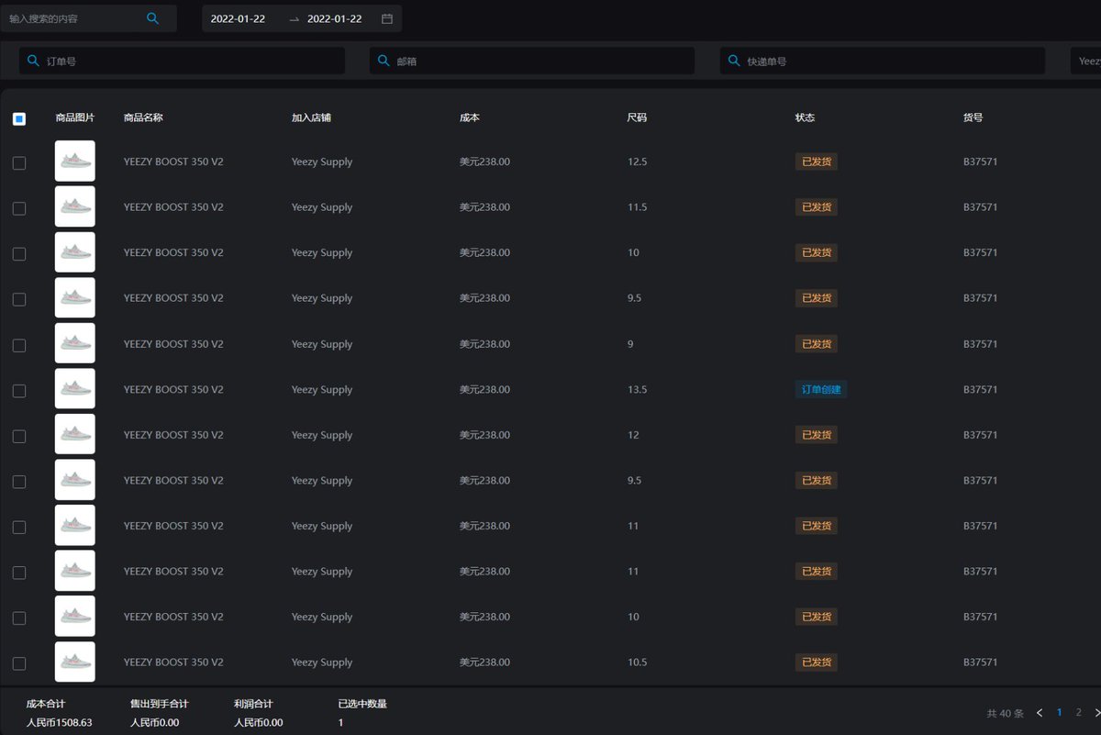Screen dimensions: 1101x735
Task: Click the 已选中数量 label
Action: (x=362, y=704)
